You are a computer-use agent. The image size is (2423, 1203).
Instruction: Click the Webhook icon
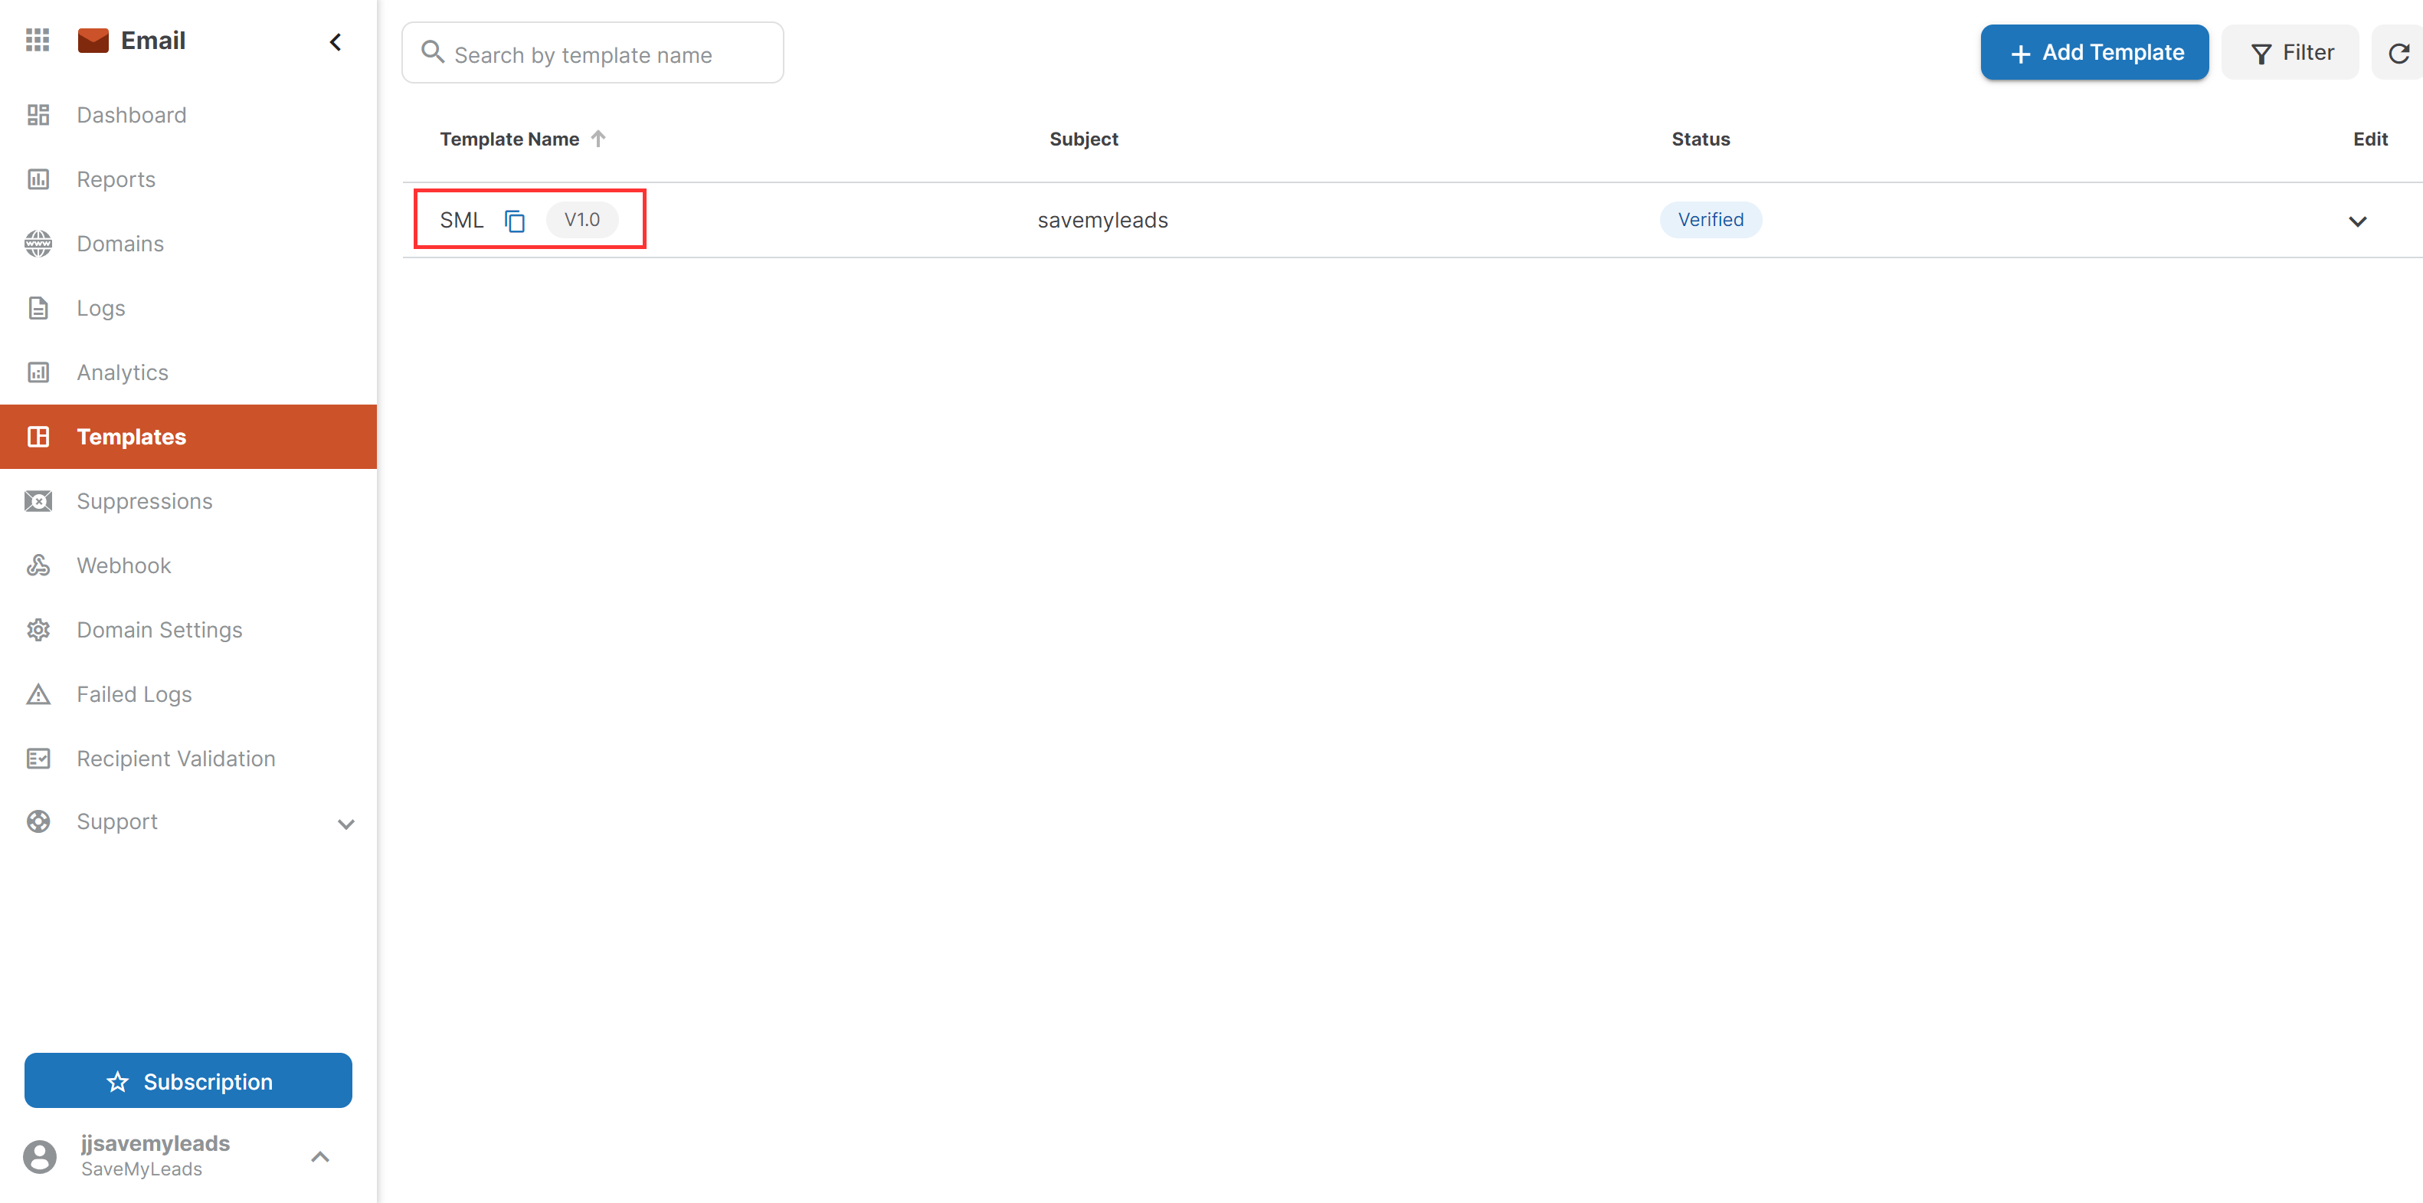point(38,565)
